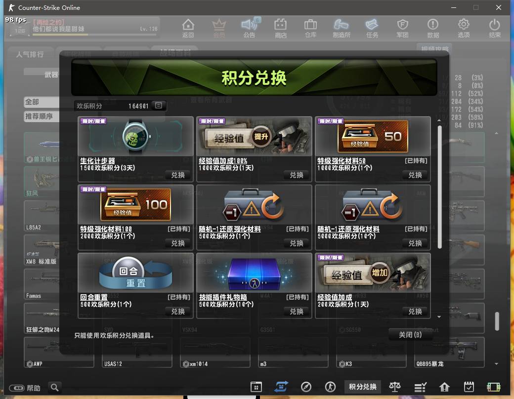This screenshot has height=399, width=514.
Task: Close dialog with 关闭(B) button
Action: (x=410, y=335)
